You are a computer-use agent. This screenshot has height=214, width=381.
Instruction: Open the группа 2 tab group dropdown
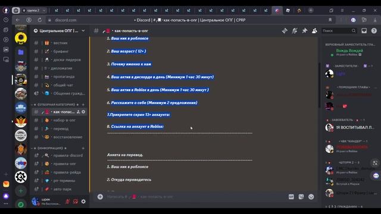click(x=33, y=11)
